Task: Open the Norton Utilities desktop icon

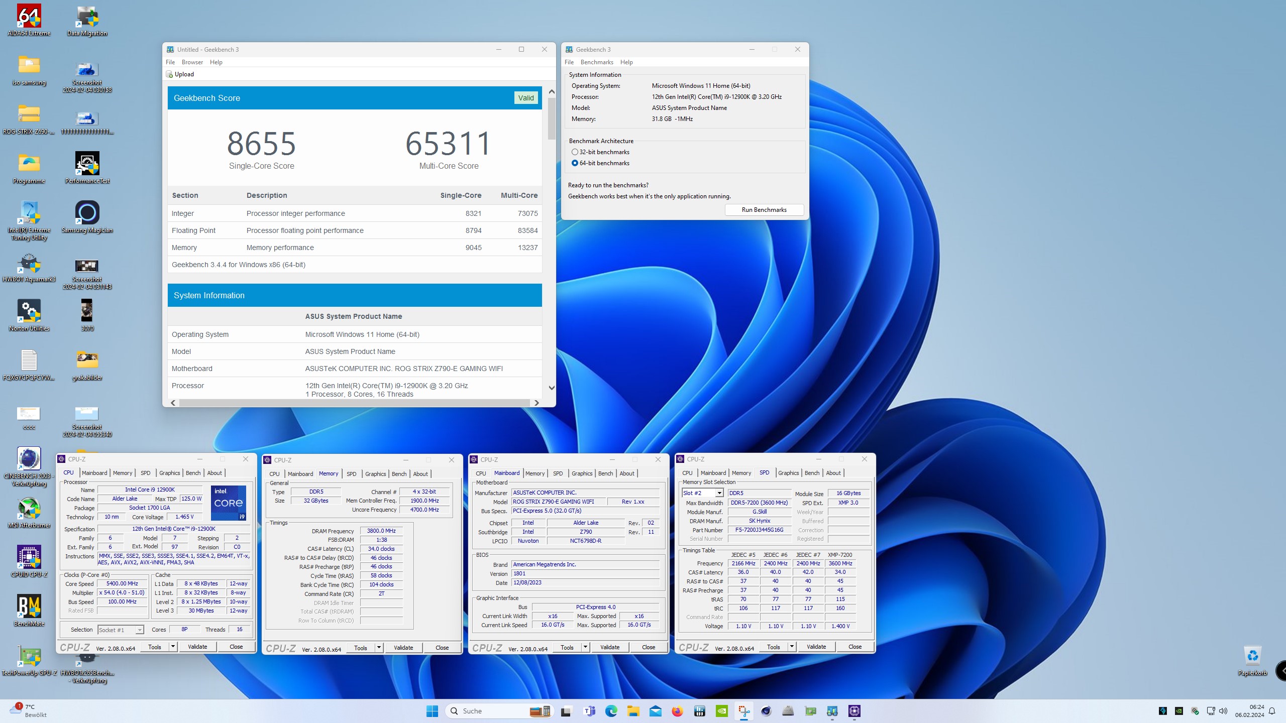Action: tap(29, 316)
